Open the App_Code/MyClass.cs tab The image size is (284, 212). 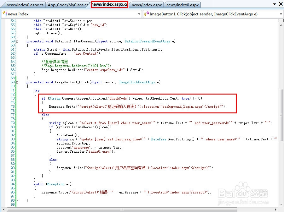tap(68, 5)
